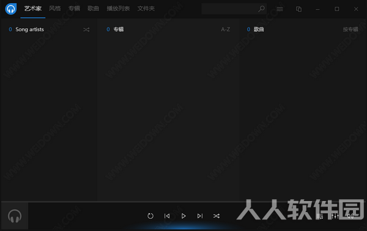This screenshot has width=367, height=231.
Task: Click the headphone album art thumbnail
Action: point(15,216)
